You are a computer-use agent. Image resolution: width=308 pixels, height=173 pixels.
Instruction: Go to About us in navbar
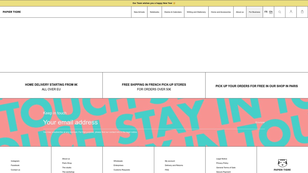coord(240,12)
